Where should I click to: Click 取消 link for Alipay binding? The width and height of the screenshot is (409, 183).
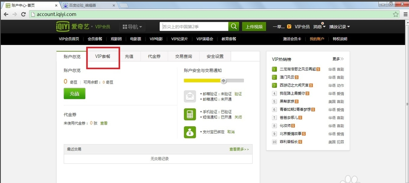[x=231, y=132]
